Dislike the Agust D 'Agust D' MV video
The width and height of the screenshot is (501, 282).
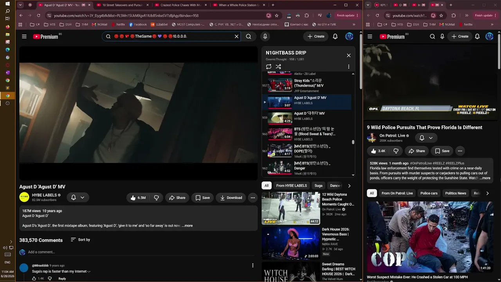[156, 198]
